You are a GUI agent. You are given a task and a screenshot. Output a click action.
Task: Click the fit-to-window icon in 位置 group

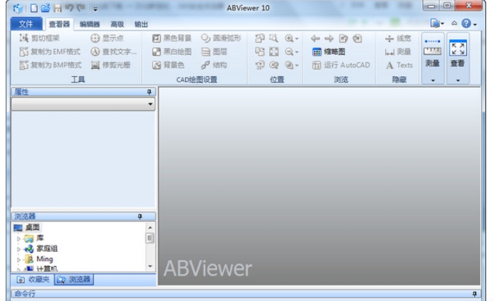(x=274, y=52)
